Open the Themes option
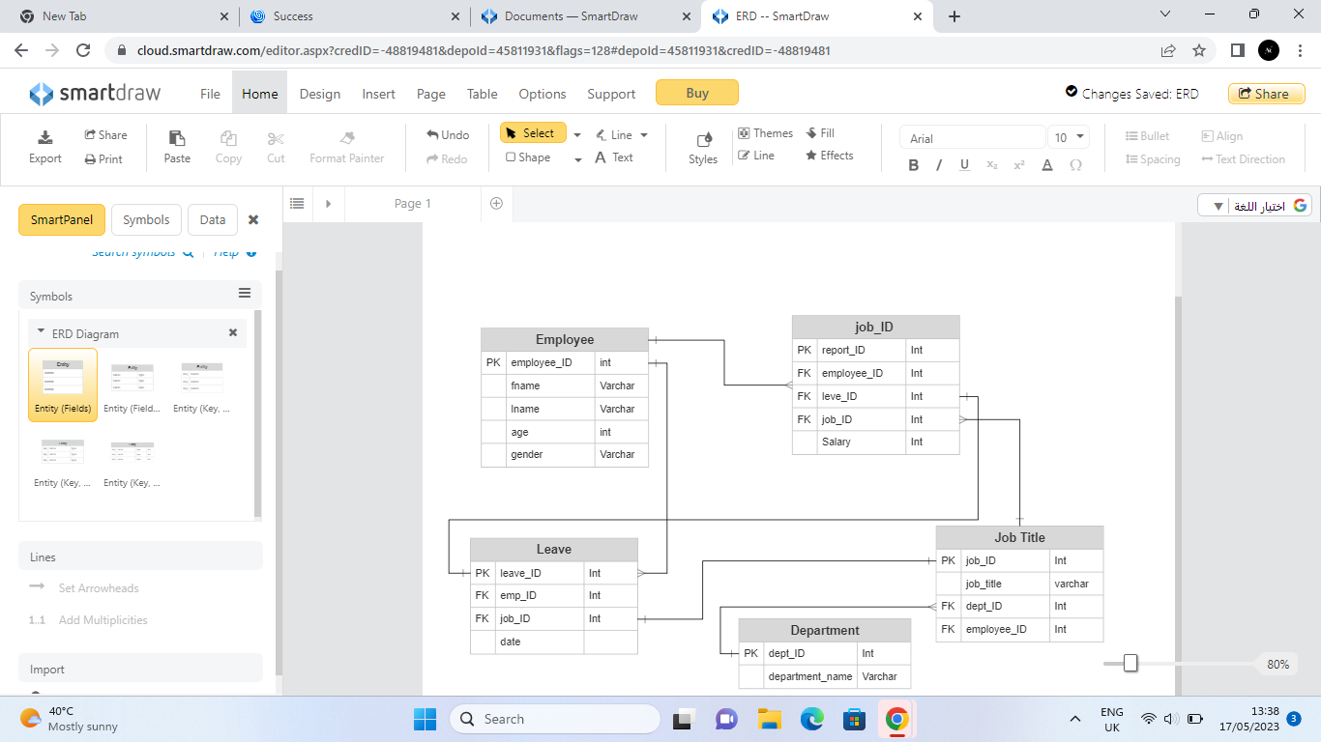1321x742 pixels. coord(765,133)
